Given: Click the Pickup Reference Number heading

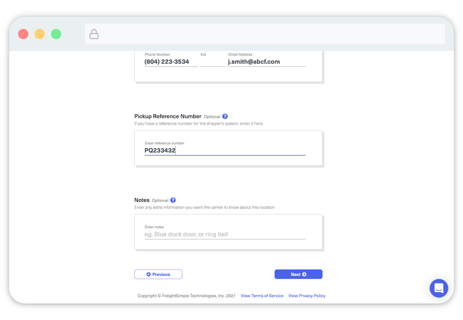Looking at the screenshot, I should tap(168, 116).
